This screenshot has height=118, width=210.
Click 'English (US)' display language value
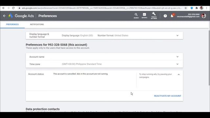pyautogui.click(x=87, y=35)
